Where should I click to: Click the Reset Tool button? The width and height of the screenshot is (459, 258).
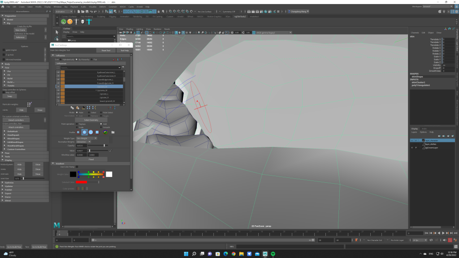[106, 51]
